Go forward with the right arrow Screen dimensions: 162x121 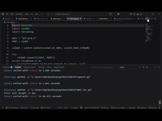point(52,14)
